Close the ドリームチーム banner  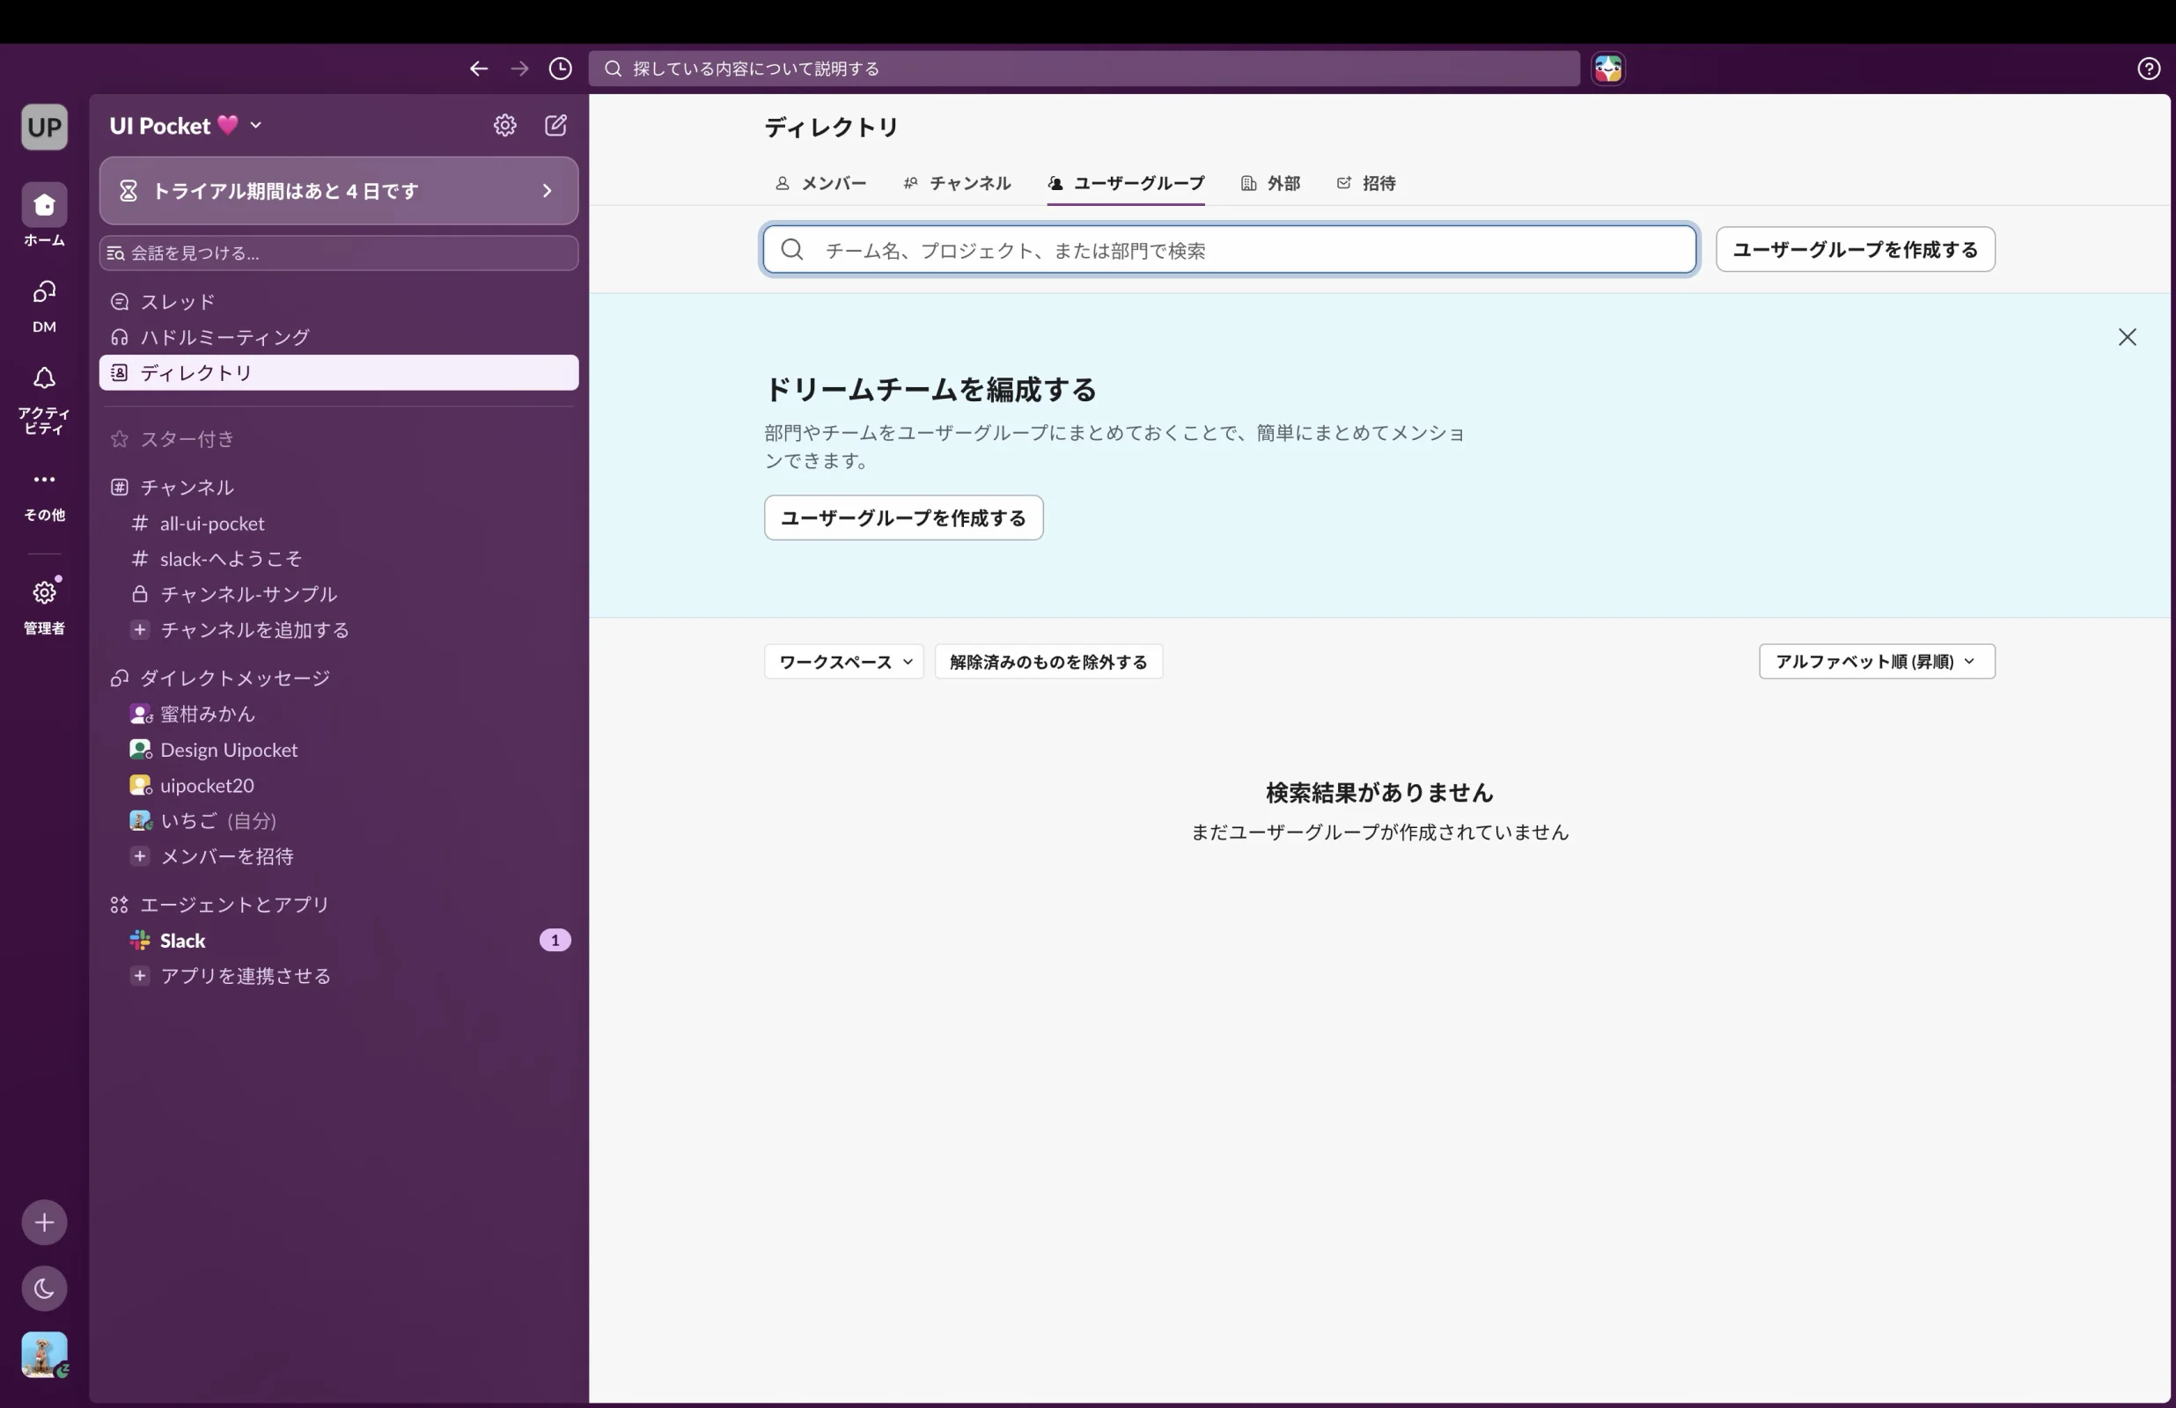tap(2127, 336)
